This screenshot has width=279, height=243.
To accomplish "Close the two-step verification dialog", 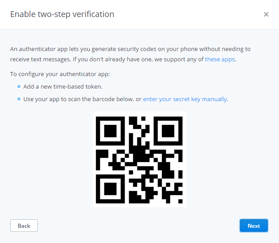I will 266,14.
